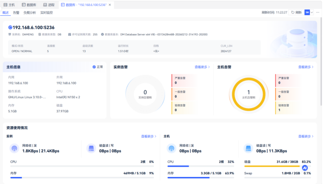
Task: Click the 主机 CPU 32% usage bar
Action: click(x=201, y=166)
